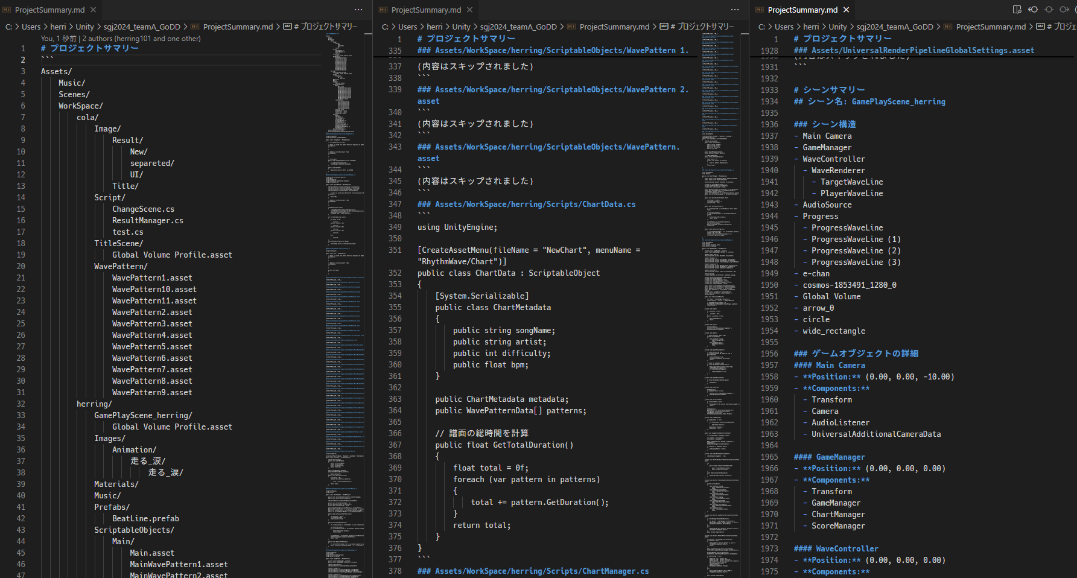
Task: Click the '2 authors (herring101 and one other)' code lens
Action: [142, 39]
